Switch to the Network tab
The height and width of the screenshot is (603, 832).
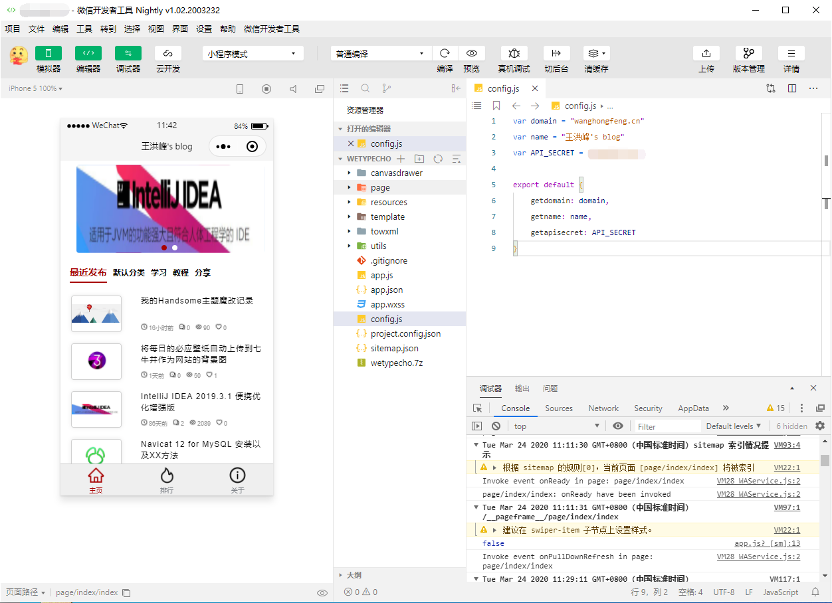(x=603, y=408)
